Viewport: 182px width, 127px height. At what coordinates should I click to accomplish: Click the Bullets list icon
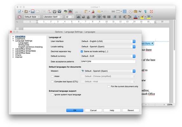[x=120, y=17]
